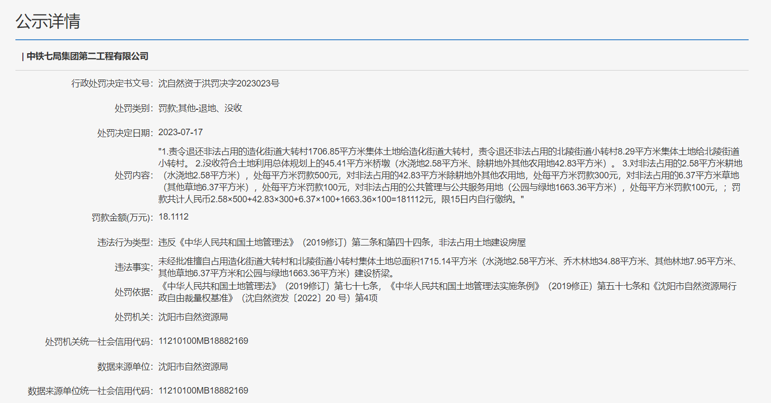Click the 处罚机关 label
Image resolution: width=771 pixels, height=403 pixels.
[x=134, y=317]
